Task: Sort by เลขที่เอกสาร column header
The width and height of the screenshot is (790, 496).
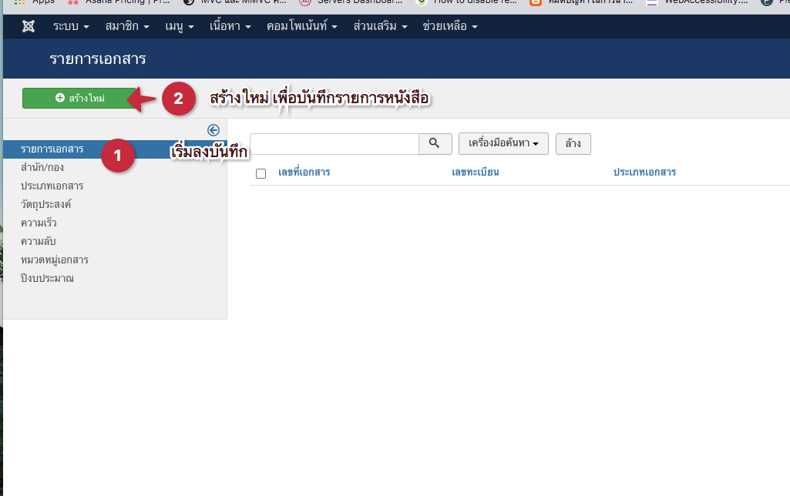Action: tap(304, 172)
